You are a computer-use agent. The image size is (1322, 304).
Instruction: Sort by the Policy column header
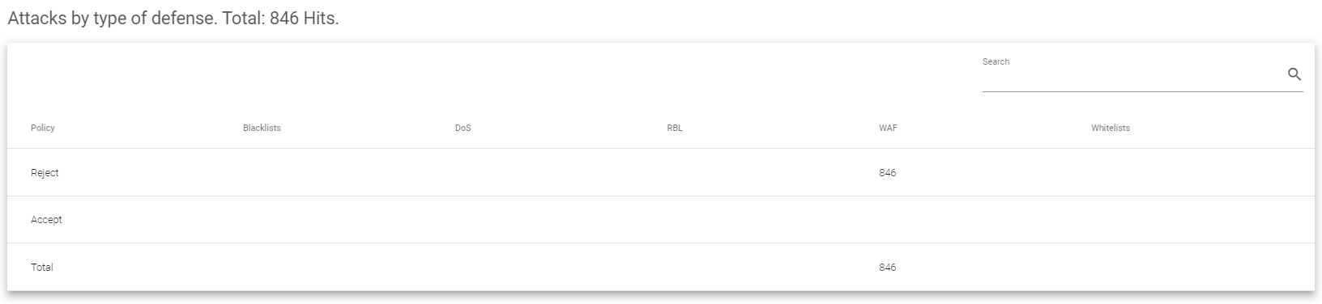pos(43,128)
